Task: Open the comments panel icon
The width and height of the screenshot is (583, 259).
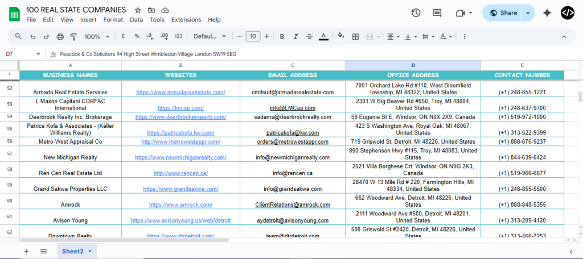Action: (437, 13)
